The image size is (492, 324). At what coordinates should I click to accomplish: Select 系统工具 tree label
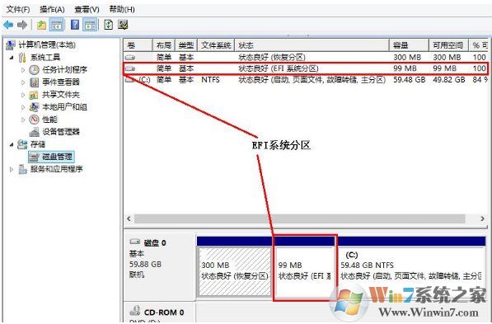(45, 58)
